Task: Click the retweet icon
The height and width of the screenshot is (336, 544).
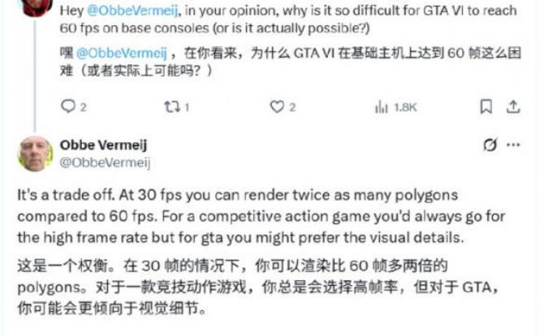Action: click(172, 107)
